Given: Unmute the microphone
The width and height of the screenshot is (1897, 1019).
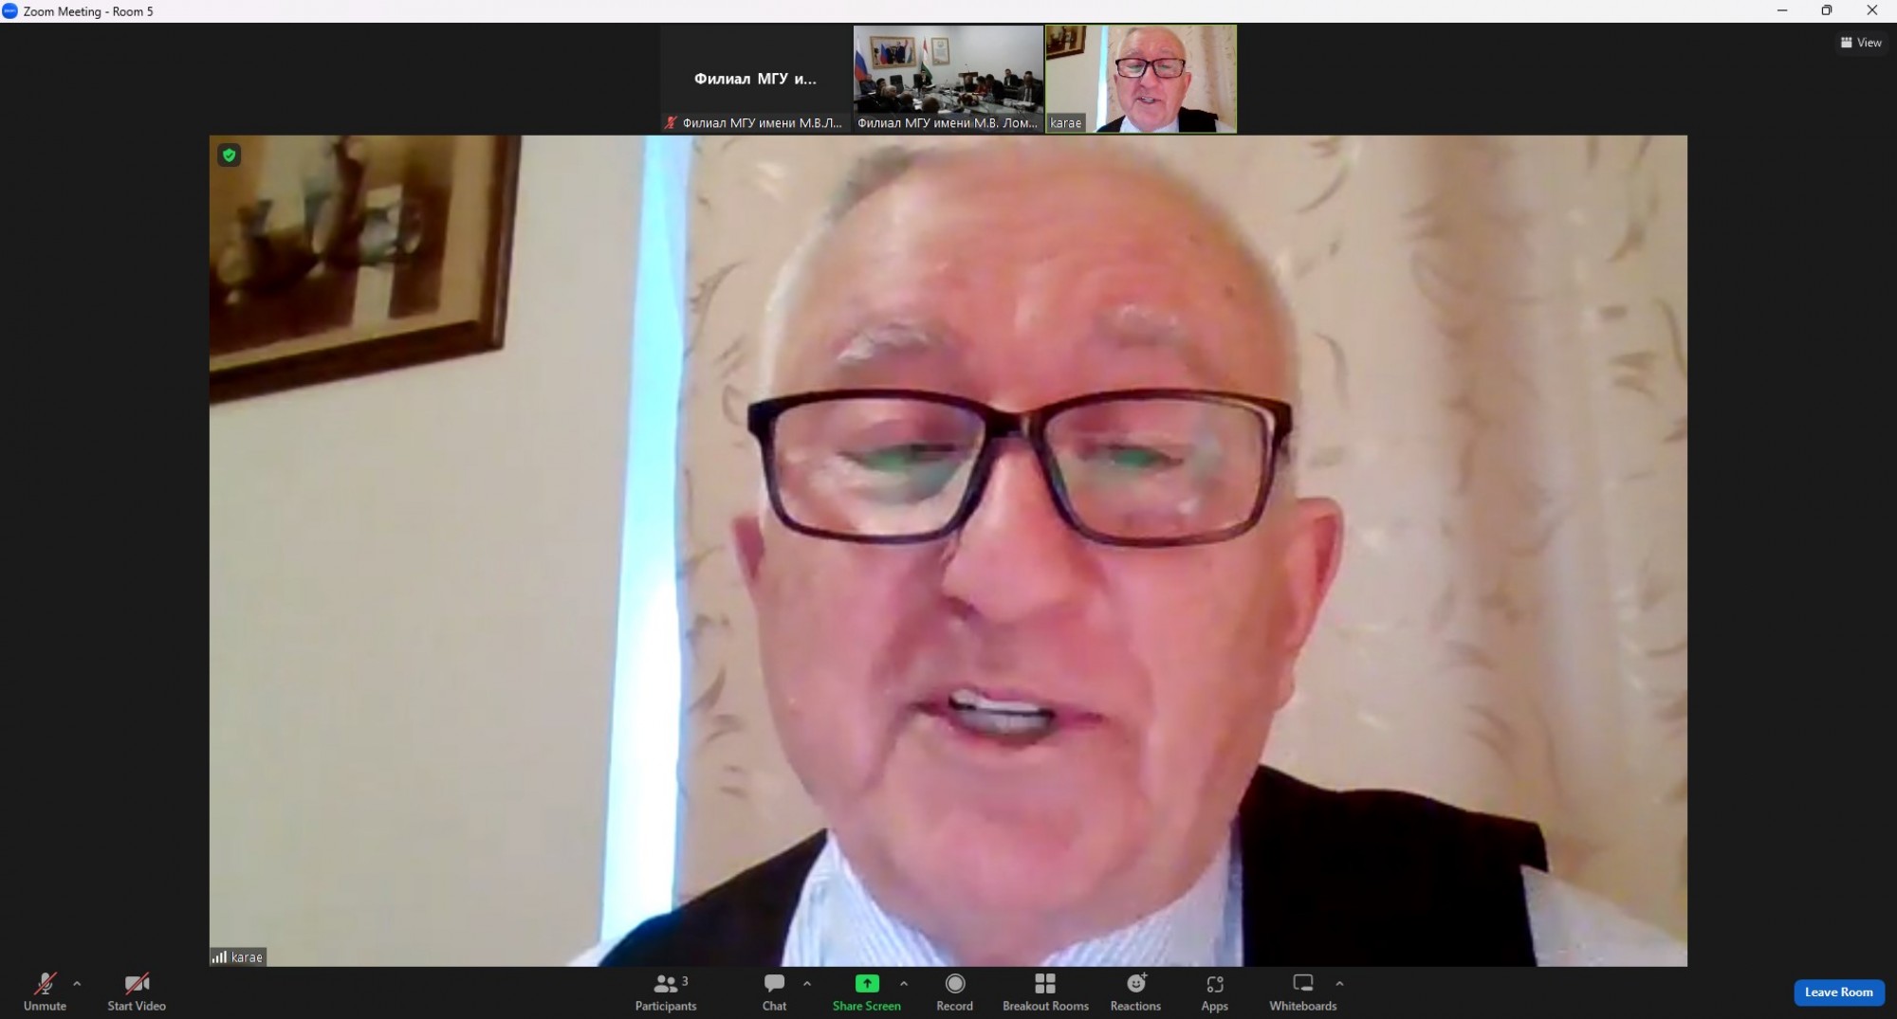Looking at the screenshot, I should click(45, 992).
